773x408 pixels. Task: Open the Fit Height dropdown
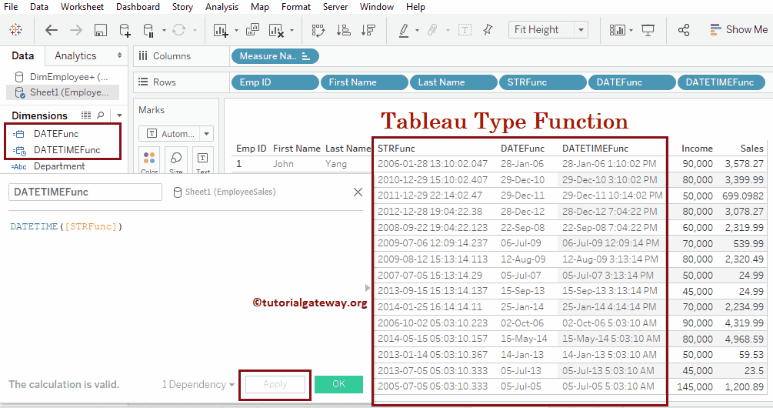tap(581, 30)
